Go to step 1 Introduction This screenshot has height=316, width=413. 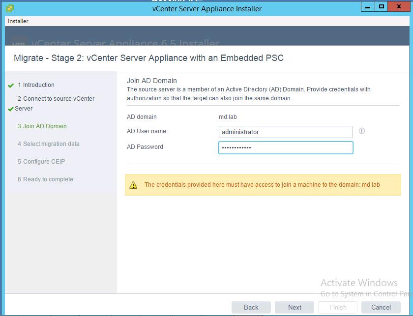[x=36, y=85]
